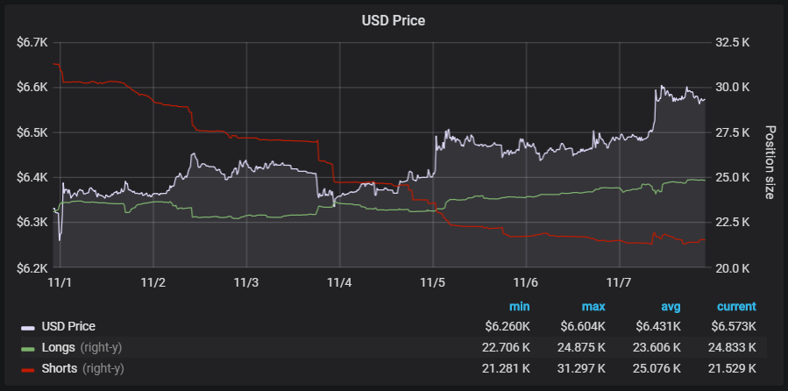Click the Shorts series red color swatch
The width and height of the screenshot is (788, 391).
click(28, 368)
